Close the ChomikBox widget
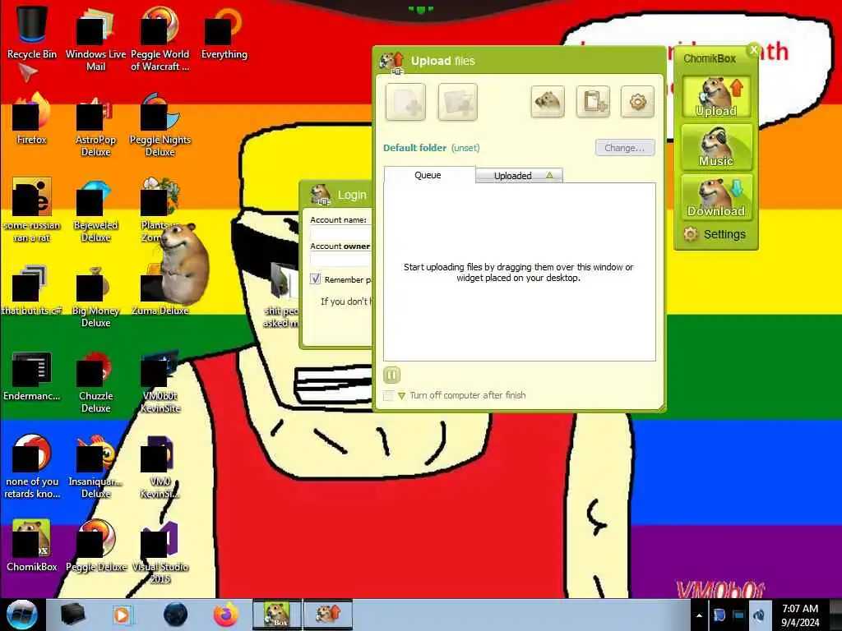The height and width of the screenshot is (631, 842). tap(753, 50)
